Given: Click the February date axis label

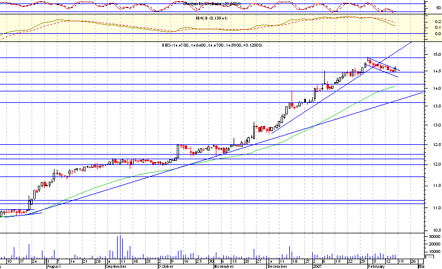Looking at the screenshot, I should click(x=375, y=267).
